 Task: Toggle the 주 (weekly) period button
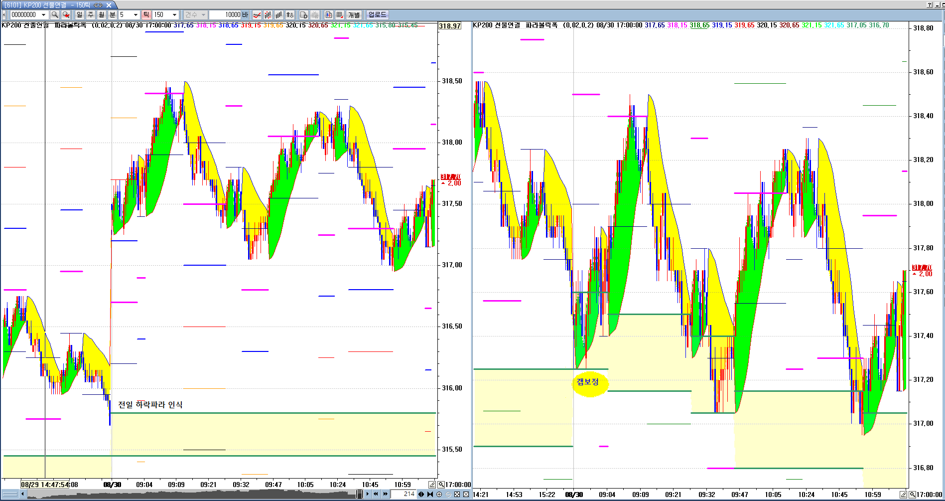tap(91, 15)
